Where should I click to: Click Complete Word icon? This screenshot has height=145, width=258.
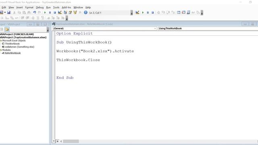point(17,18)
